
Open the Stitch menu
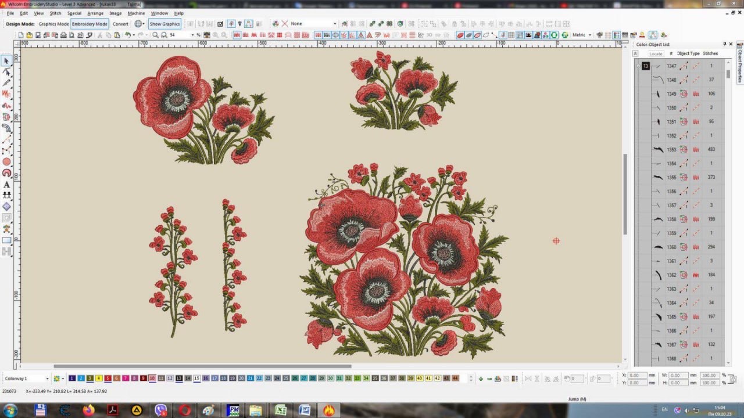pyautogui.click(x=55, y=13)
